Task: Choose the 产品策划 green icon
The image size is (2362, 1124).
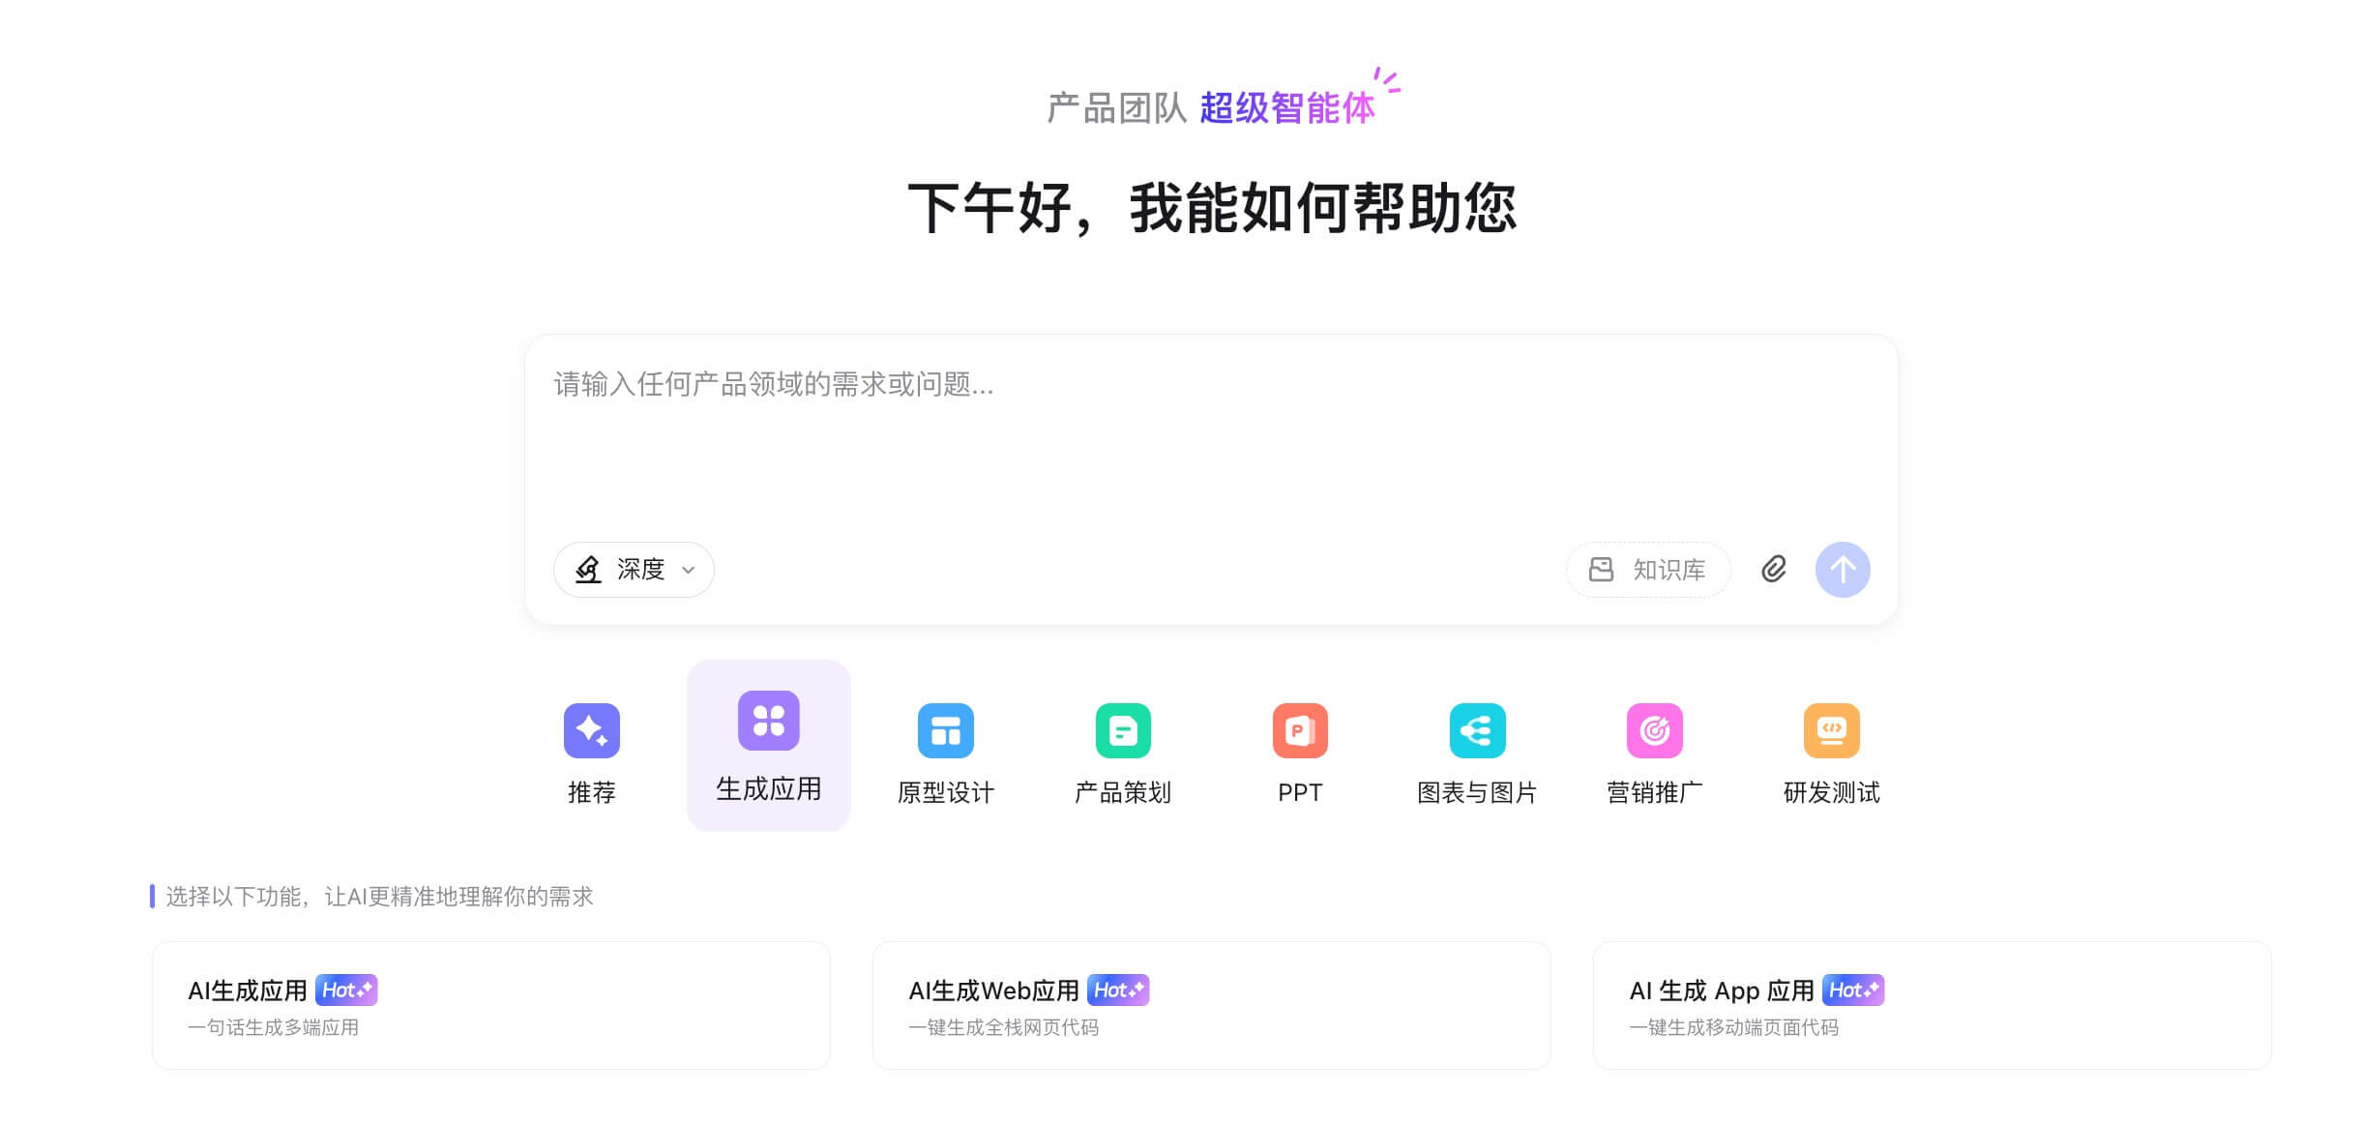Action: (x=1123, y=730)
